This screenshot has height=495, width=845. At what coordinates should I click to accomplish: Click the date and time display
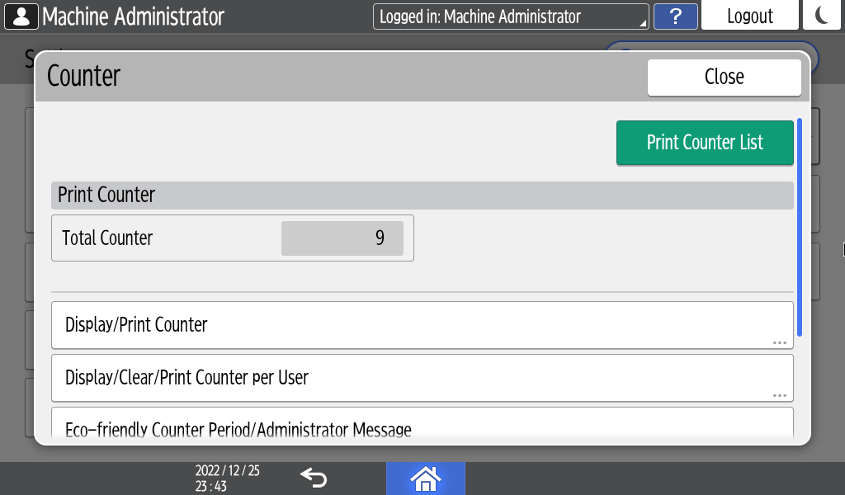pos(227,478)
